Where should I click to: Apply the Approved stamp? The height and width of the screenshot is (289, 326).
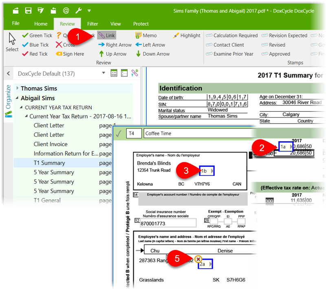[276, 54]
